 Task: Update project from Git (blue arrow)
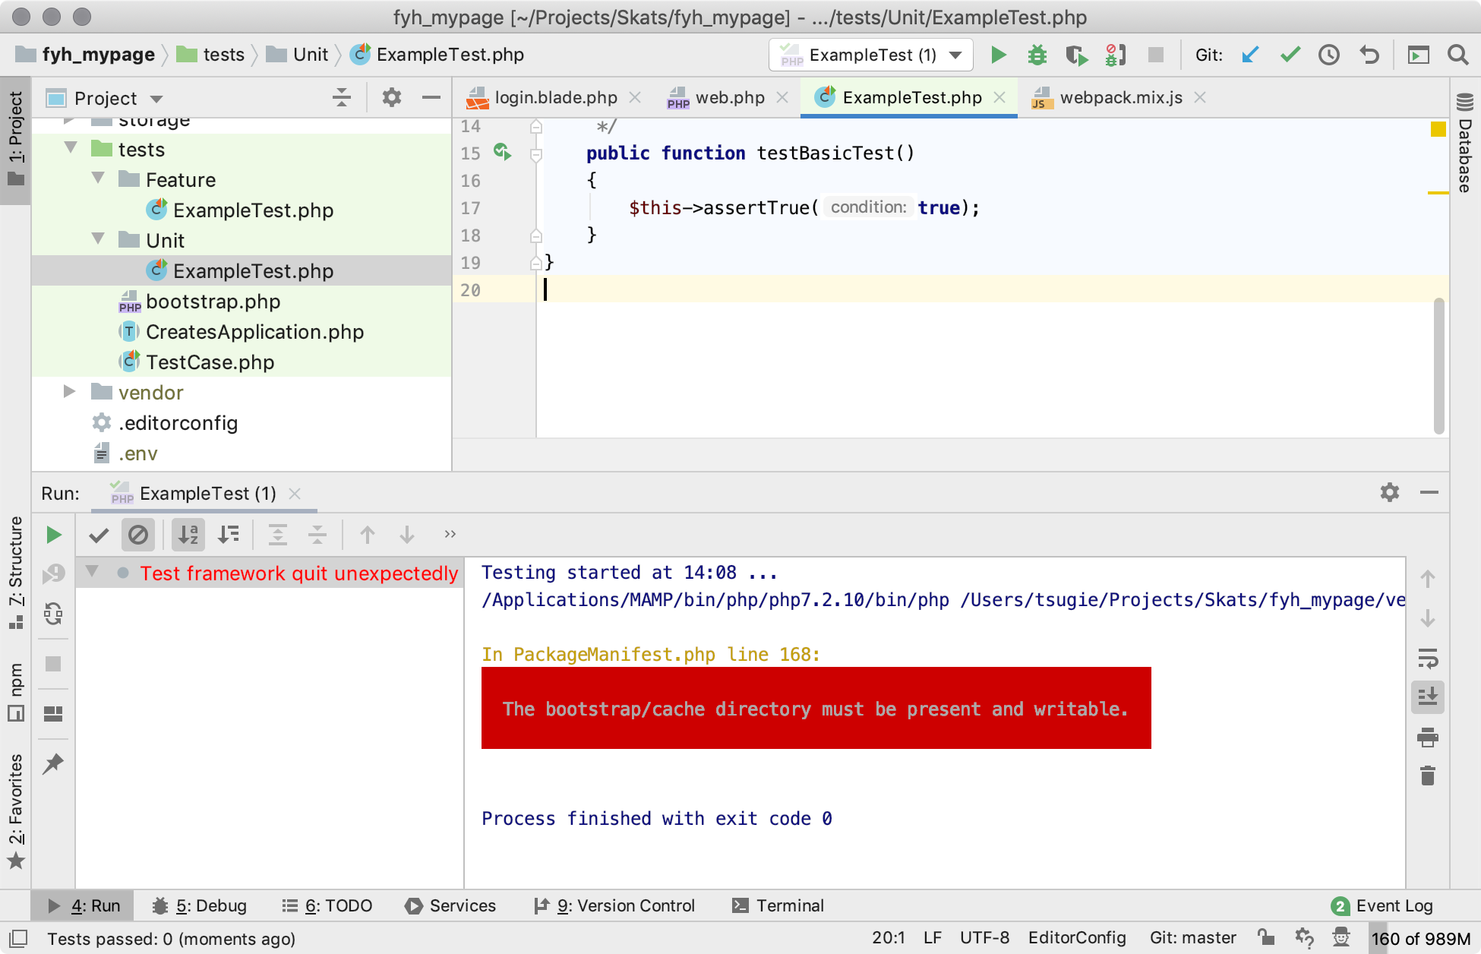(1250, 55)
